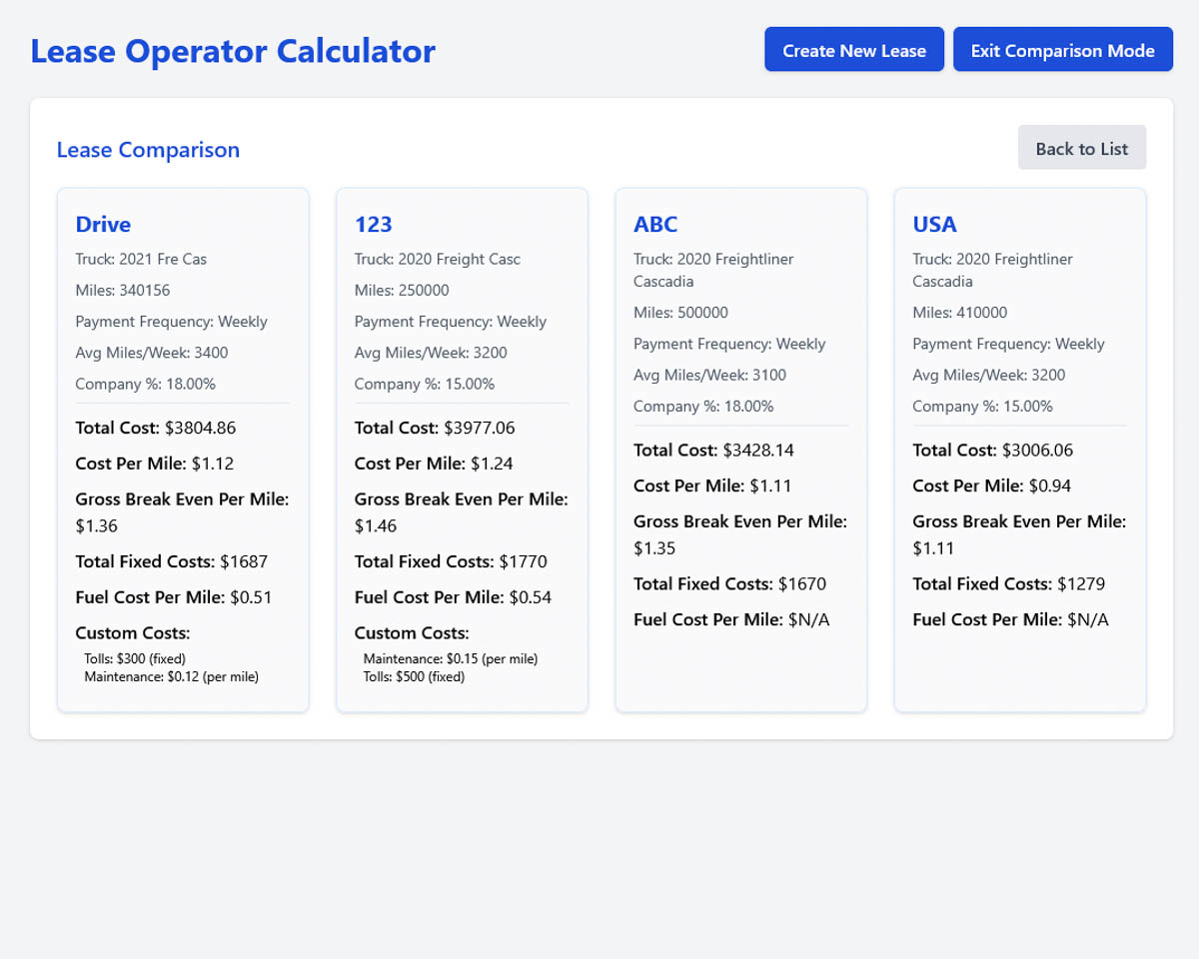The image size is (1199, 959).
Task: Open the USA lease card title
Action: point(934,224)
